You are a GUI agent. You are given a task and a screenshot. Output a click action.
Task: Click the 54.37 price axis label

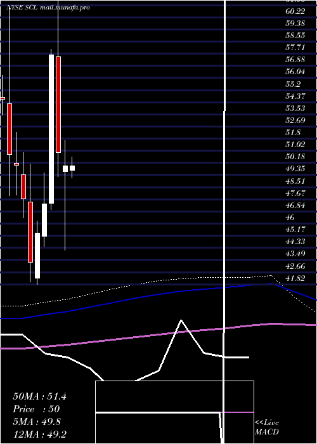295,96
